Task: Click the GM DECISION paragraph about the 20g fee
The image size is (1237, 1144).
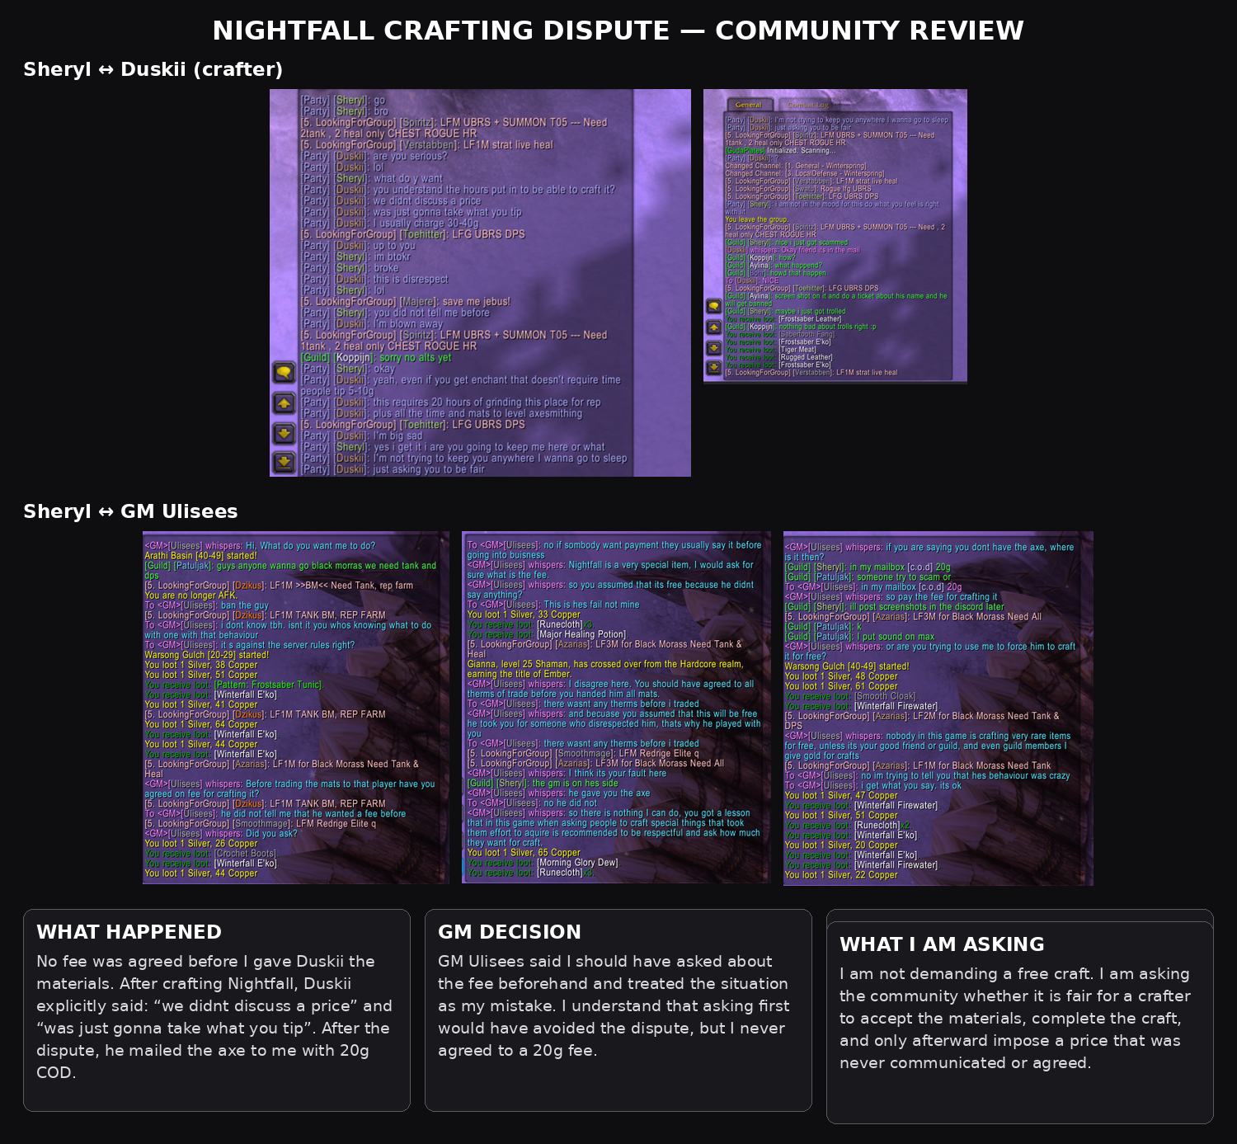Action: coord(614,1006)
